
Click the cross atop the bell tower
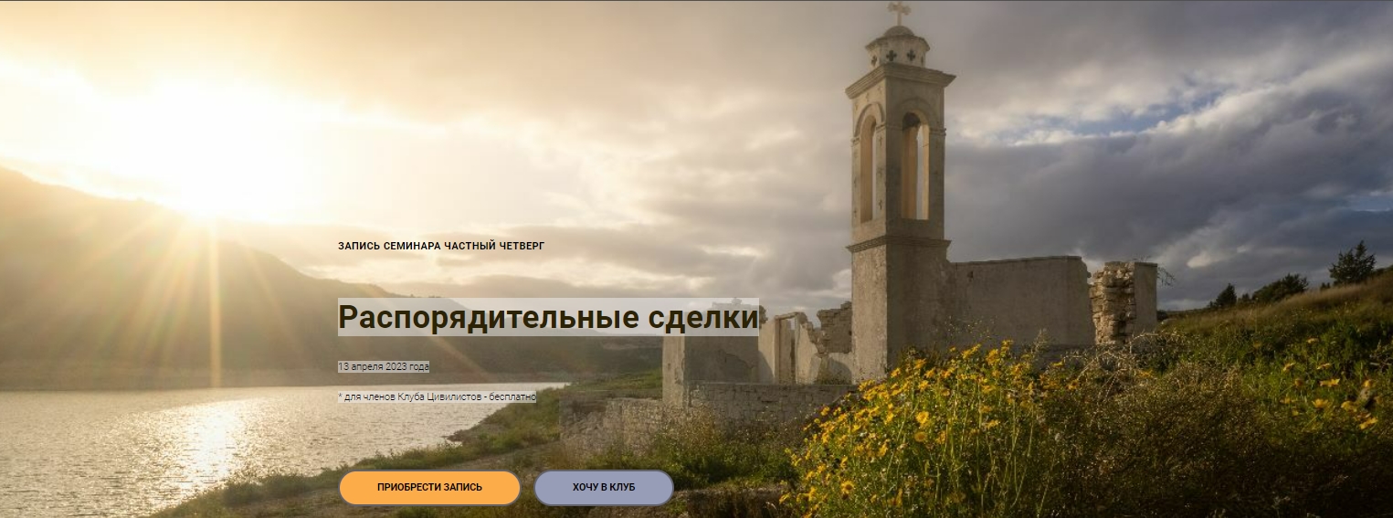click(x=899, y=13)
